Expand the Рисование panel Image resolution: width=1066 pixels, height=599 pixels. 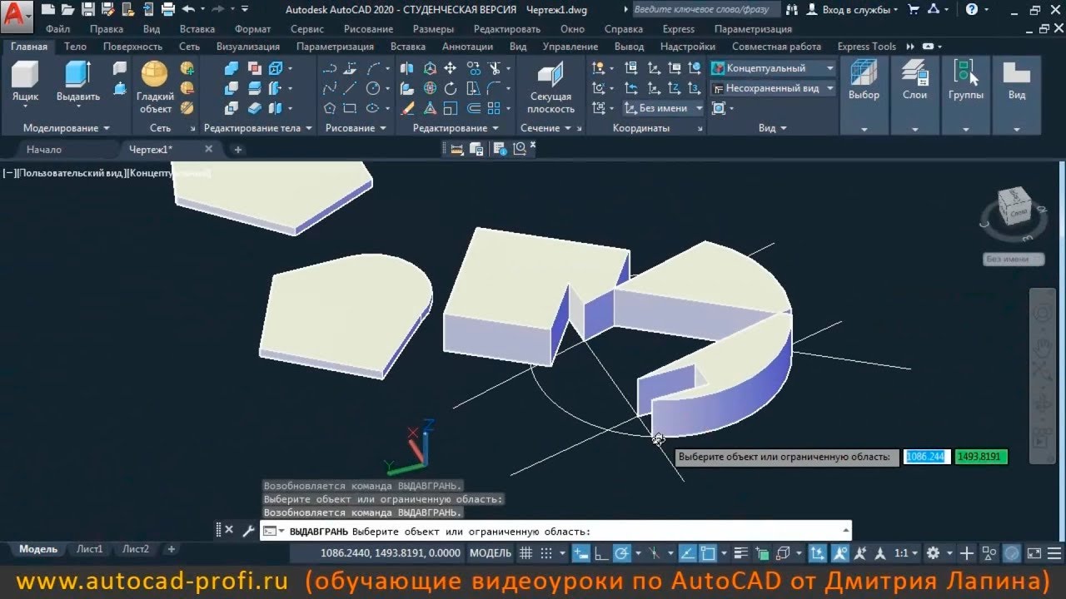(356, 128)
